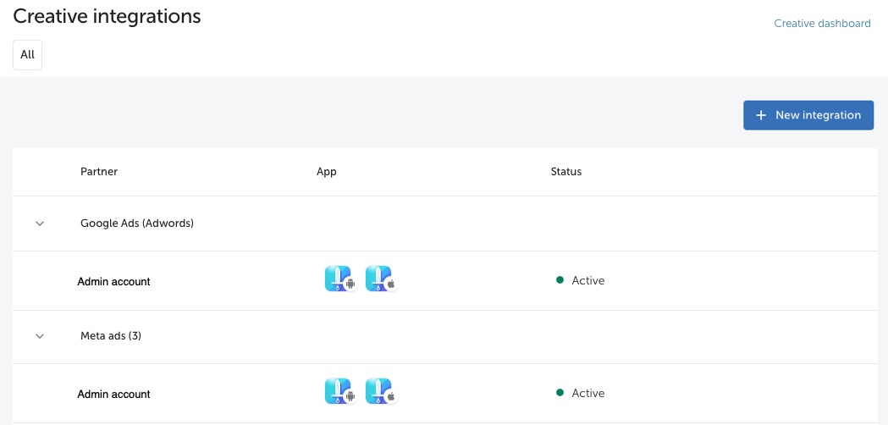Click the green Active dot in Meta ads row

click(560, 392)
